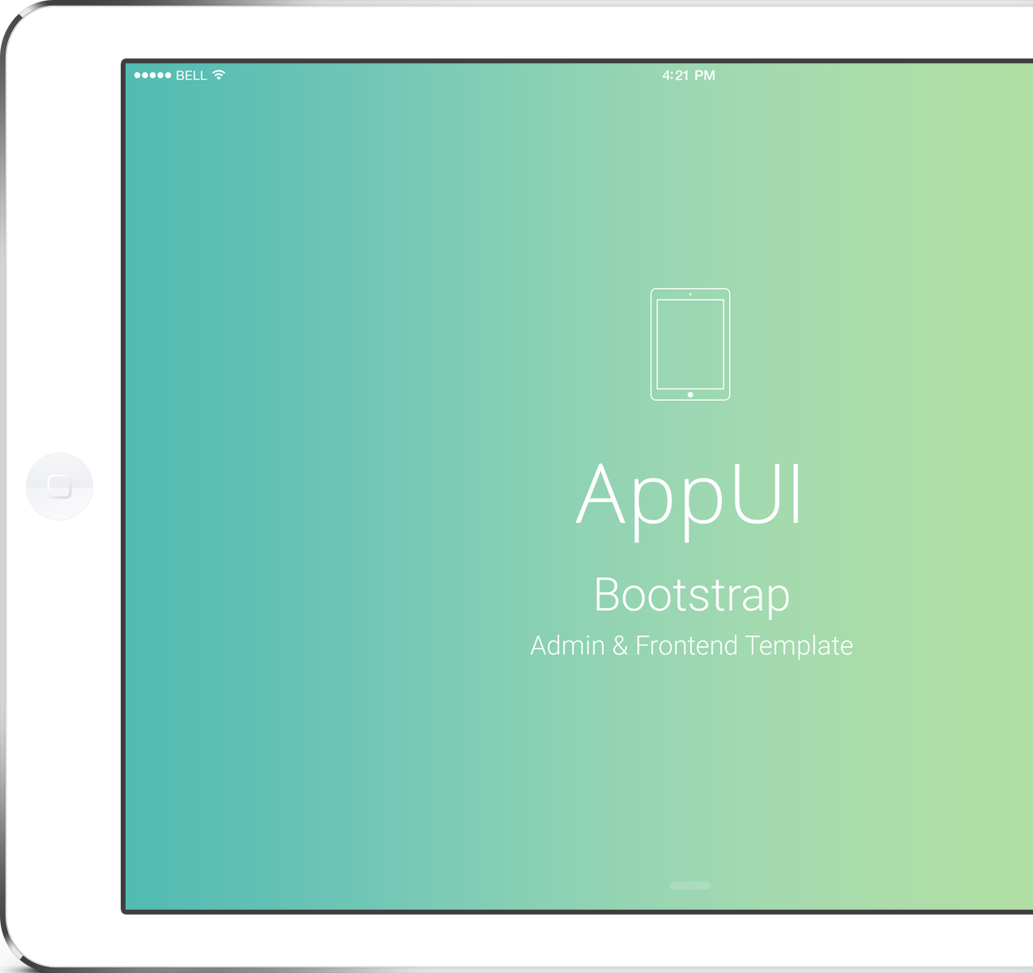Screen dimensions: 1033x973
Task: Tap PM in the status bar clock
Action: [x=705, y=75]
